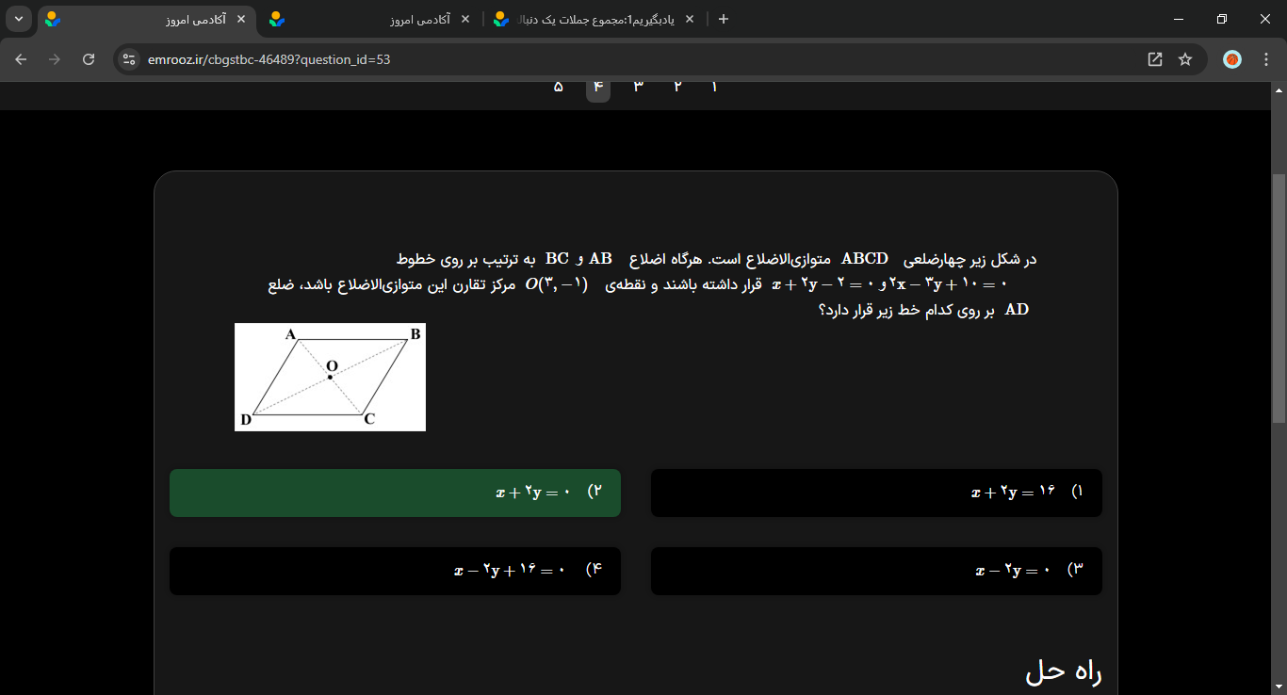Select answer option 1: x+2y=16

pyautogui.click(x=876, y=493)
